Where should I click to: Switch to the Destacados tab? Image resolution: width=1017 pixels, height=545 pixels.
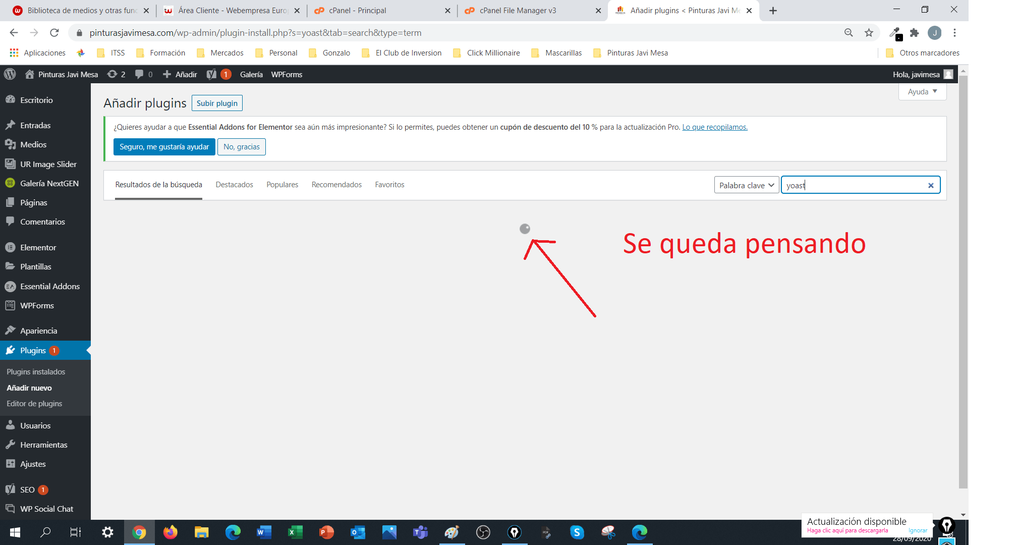234,185
